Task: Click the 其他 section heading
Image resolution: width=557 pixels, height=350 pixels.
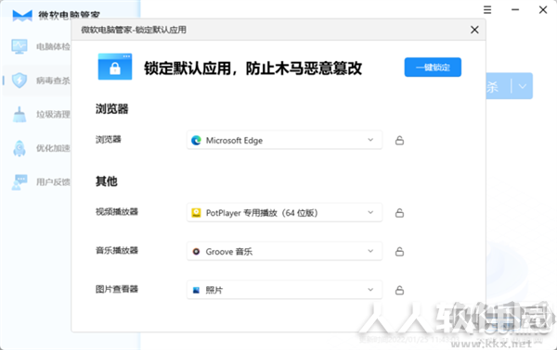Action: pos(106,181)
